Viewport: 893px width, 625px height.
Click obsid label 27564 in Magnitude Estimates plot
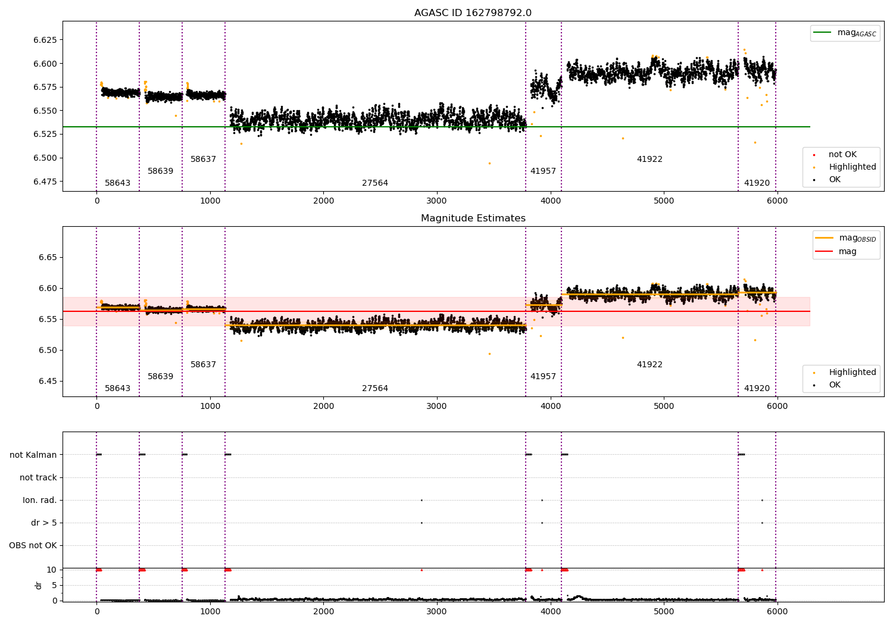coord(375,389)
